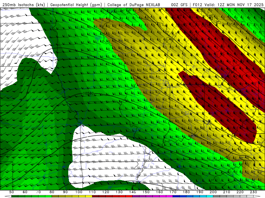Click the 190 value on the legend scale
This screenshot has width=265, height=198.
[x=200, y=192]
